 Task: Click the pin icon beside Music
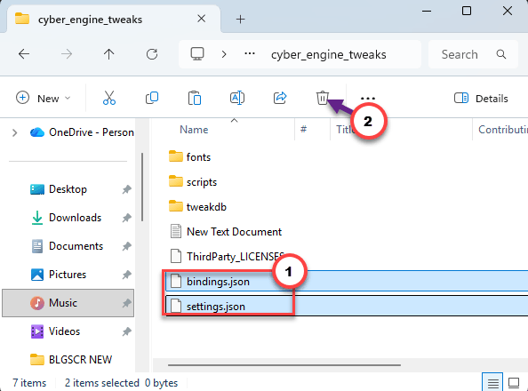point(126,303)
